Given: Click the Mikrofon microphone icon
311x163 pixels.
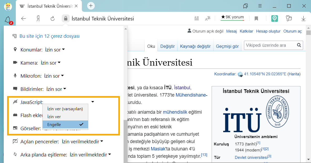Looking at the screenshot, I should click(15, 76).
